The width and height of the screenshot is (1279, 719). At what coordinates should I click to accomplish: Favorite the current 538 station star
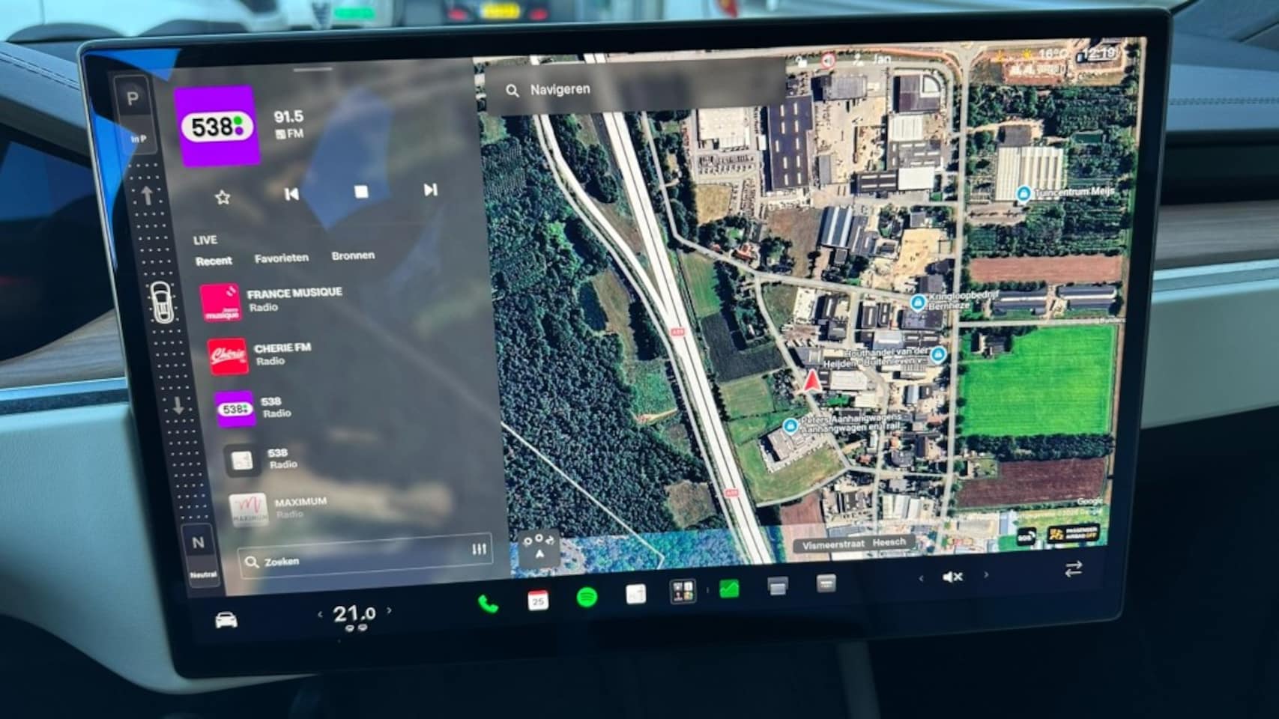pos(222,197)
